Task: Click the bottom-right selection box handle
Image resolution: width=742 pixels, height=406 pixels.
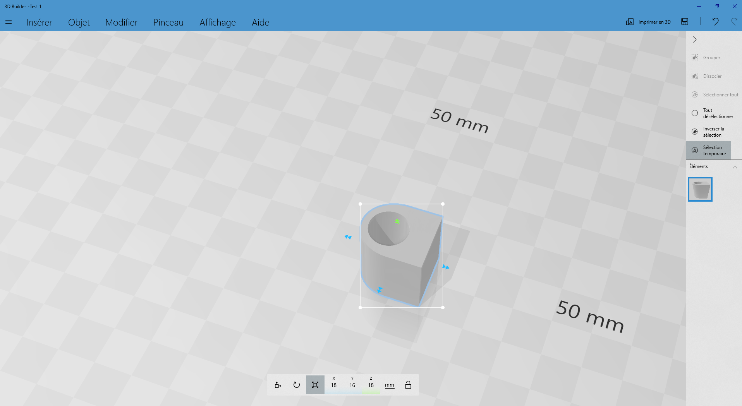Action: 443,308
